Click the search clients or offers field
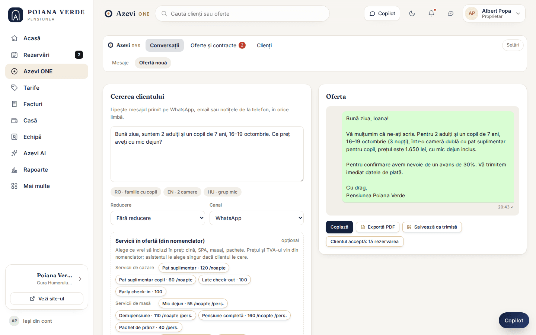The height and width of the screenshot is (335, 536). click(x=242, y=13)
